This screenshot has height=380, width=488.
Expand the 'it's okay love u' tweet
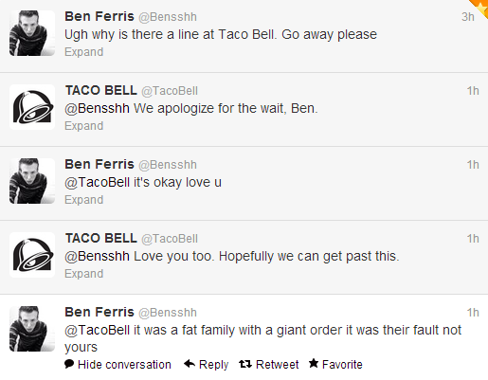coord(84,200)
